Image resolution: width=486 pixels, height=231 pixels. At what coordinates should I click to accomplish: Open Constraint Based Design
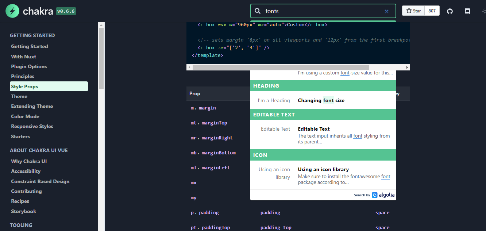tap(40, 181)
